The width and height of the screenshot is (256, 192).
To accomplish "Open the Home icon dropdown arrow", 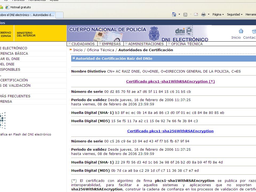I will tap(179, 14).
